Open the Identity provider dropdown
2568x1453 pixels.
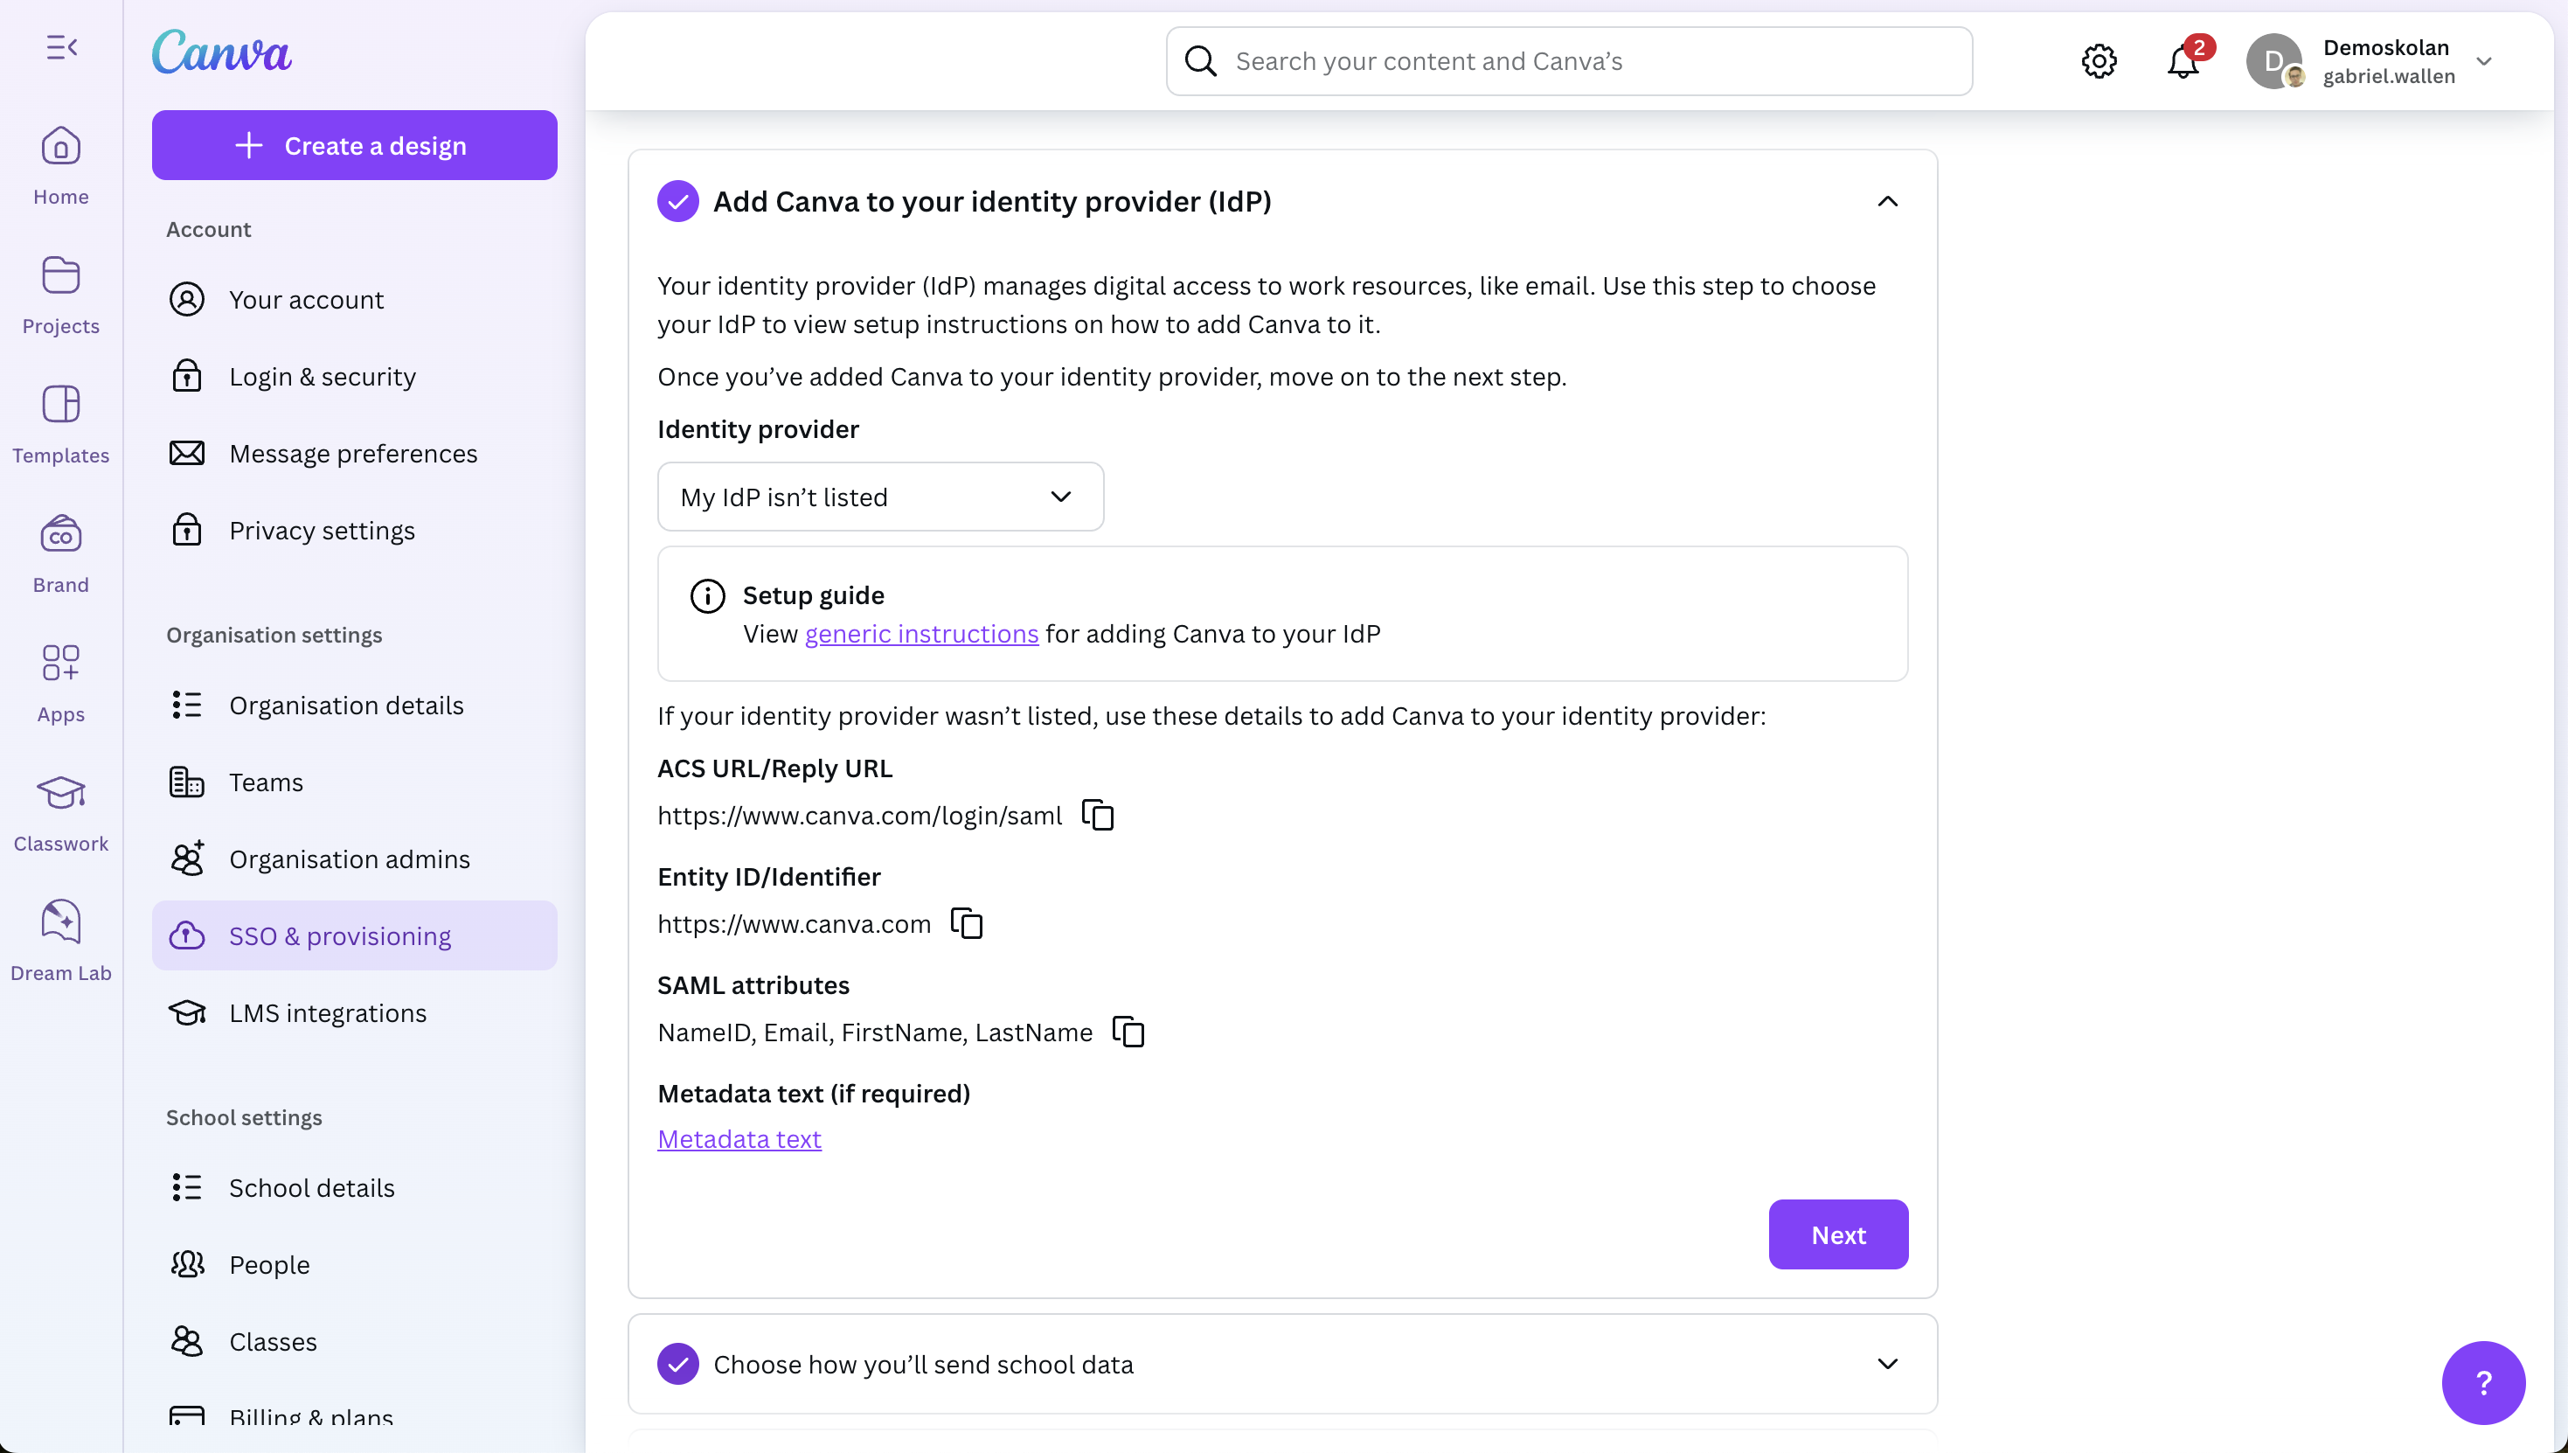(880, 497)
